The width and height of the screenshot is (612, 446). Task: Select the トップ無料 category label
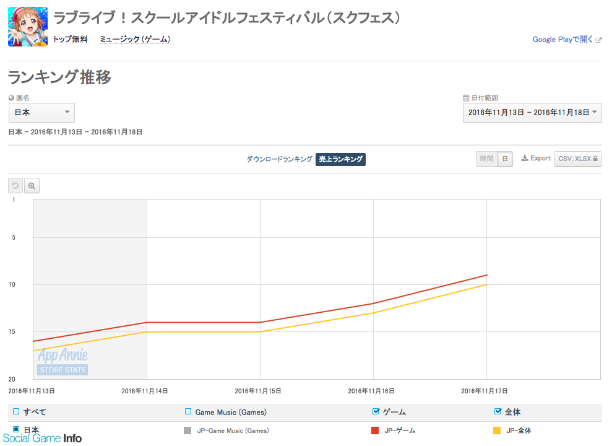coord(71,39)
